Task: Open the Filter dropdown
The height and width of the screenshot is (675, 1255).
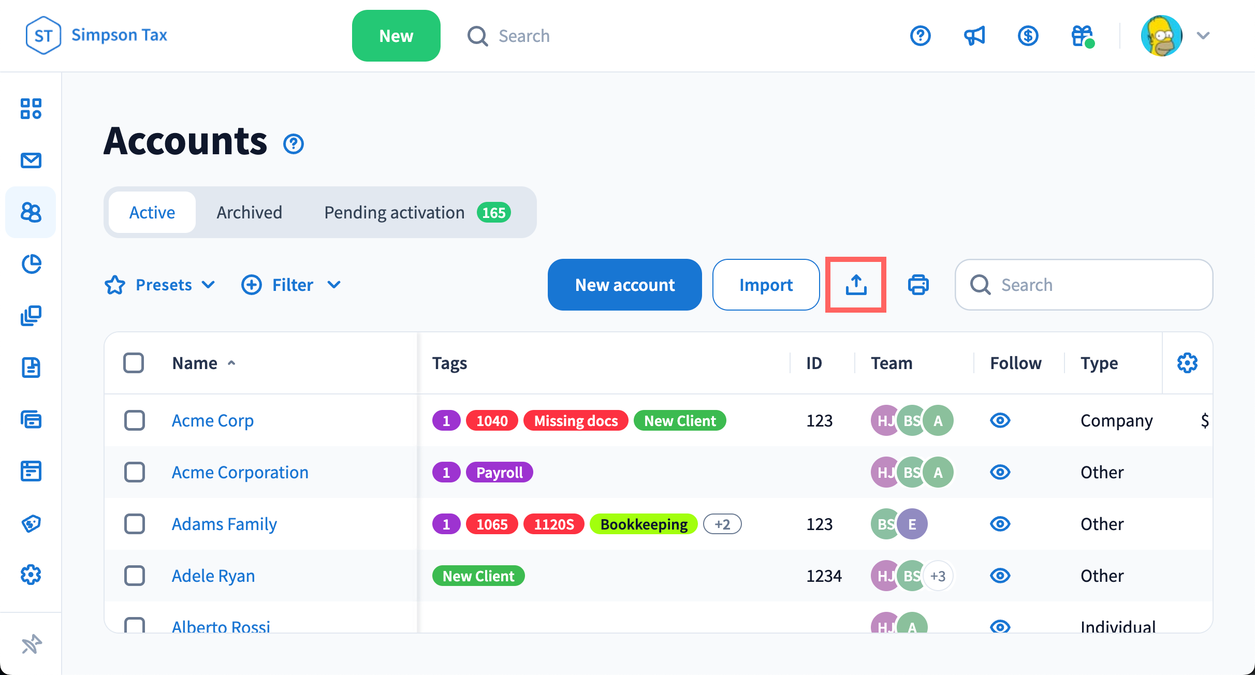Action: [291, 285]
